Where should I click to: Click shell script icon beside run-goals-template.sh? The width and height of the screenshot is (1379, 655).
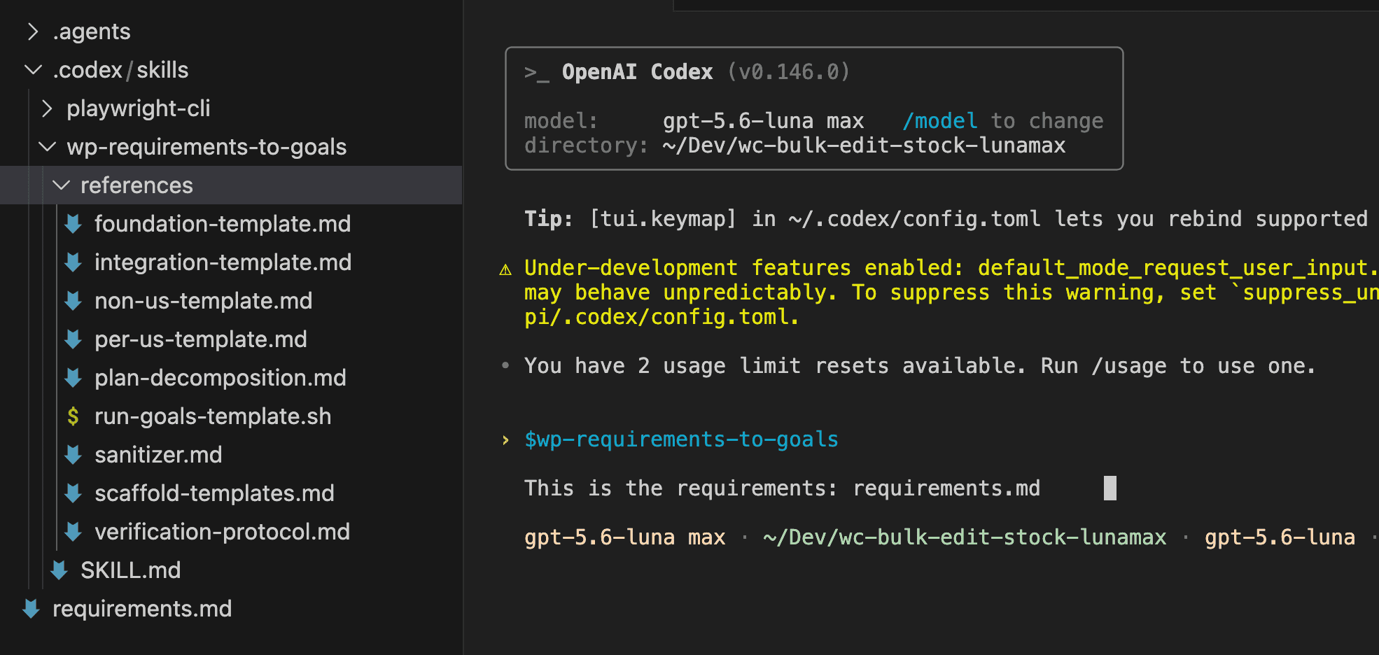(73, 416)
